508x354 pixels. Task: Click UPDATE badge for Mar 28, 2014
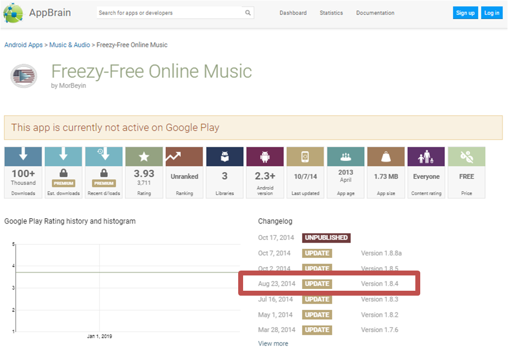(x=317, y=329)
